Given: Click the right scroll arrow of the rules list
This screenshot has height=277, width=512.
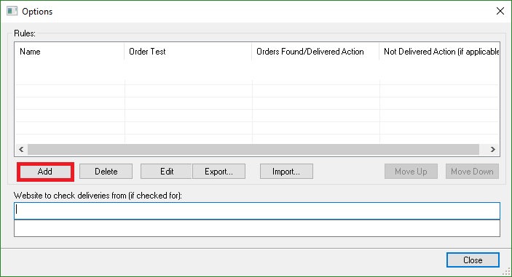Looking at the screenshot, I should pyautogui.click(x=493, y=149).
